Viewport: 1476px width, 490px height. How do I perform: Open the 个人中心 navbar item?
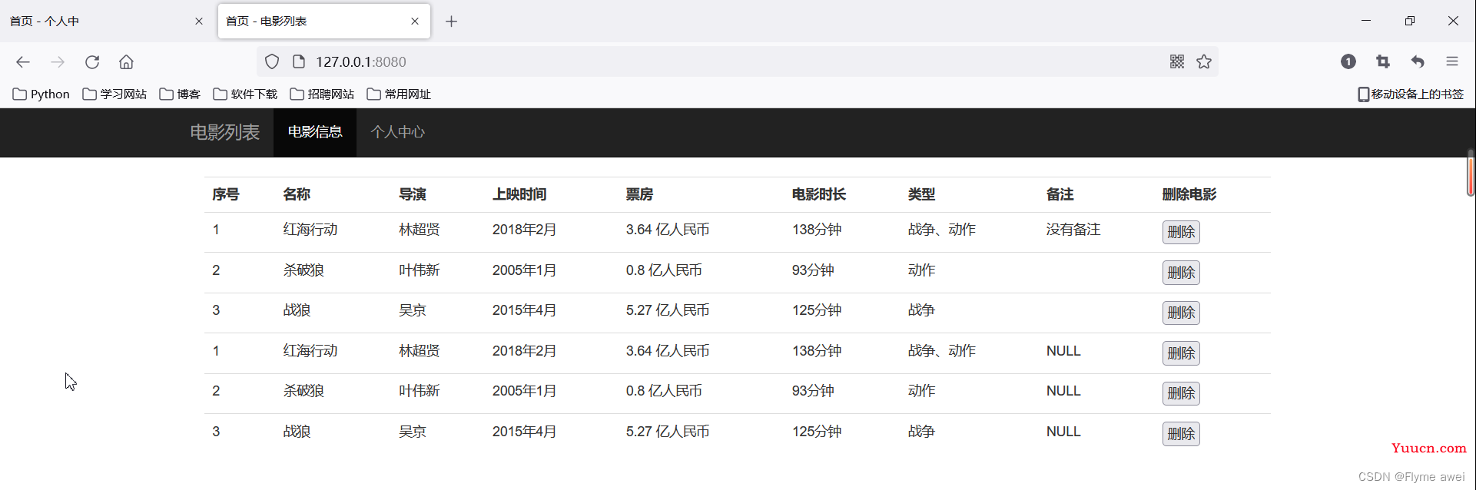[x=398, y=132]
